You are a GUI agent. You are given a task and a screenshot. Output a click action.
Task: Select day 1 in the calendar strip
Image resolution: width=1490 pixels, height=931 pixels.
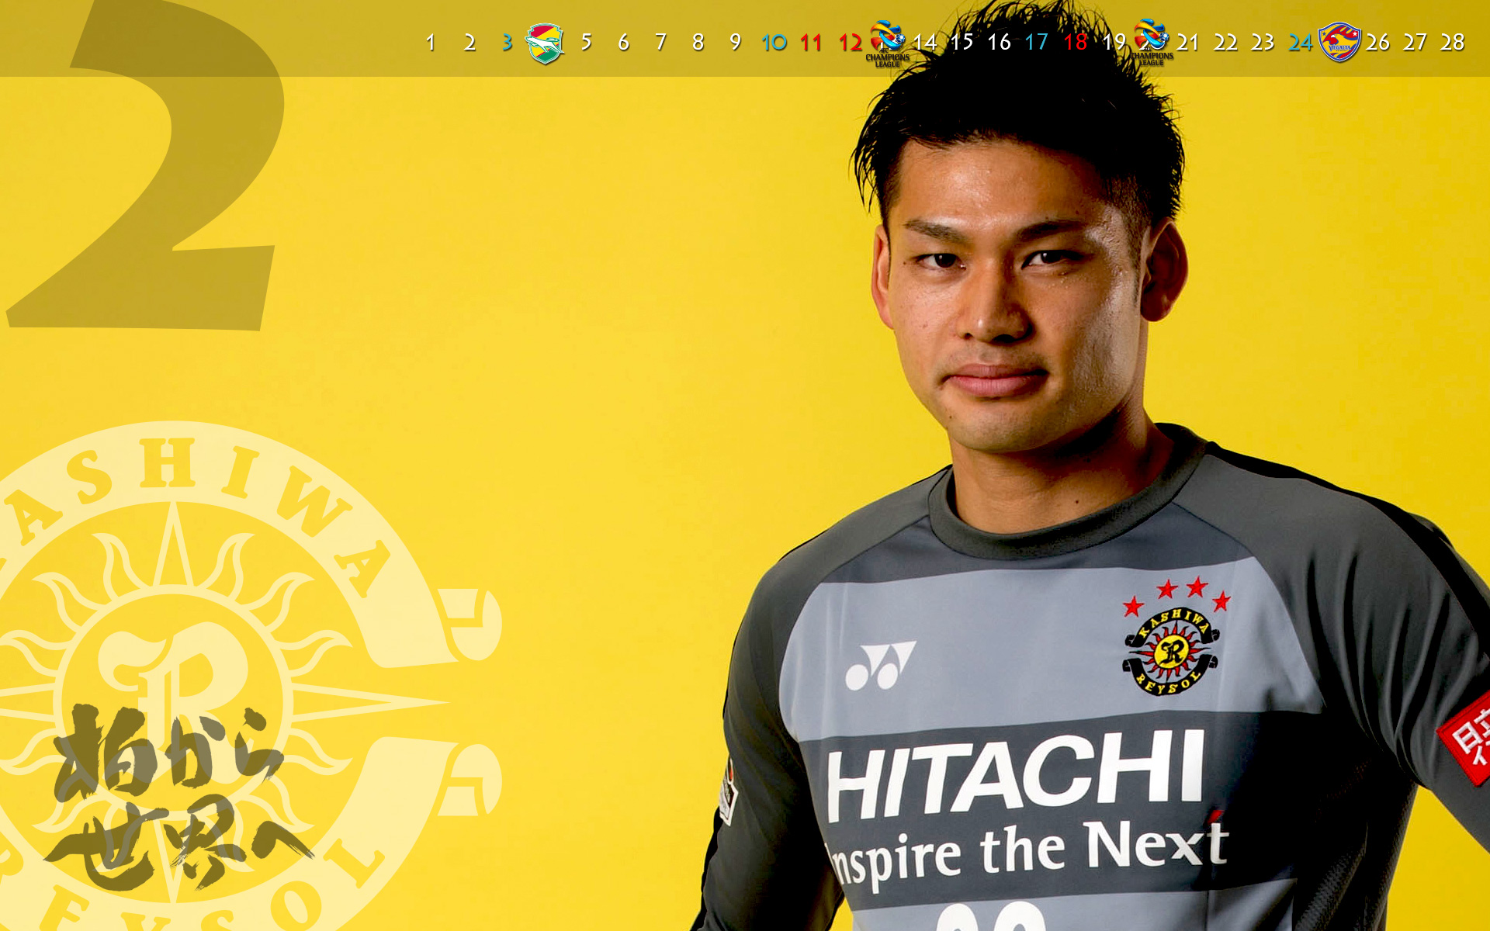pos(431,43)
